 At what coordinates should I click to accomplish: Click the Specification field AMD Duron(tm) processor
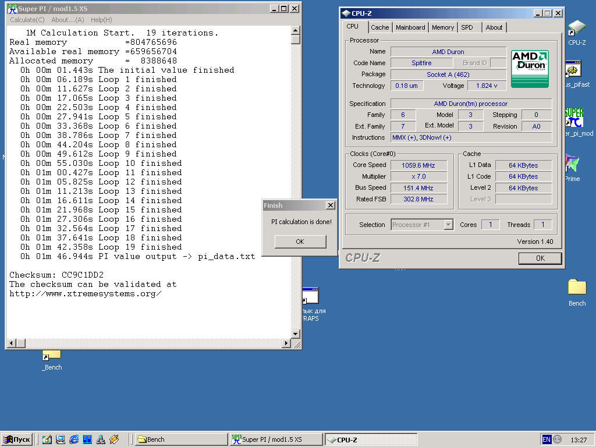(471, 104)
